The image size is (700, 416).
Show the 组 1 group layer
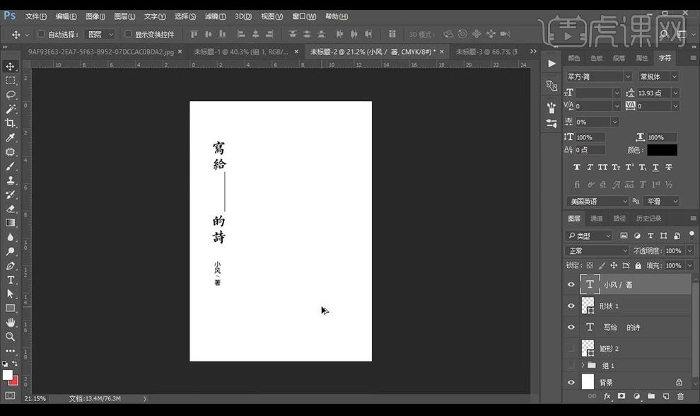coord(571,366)
